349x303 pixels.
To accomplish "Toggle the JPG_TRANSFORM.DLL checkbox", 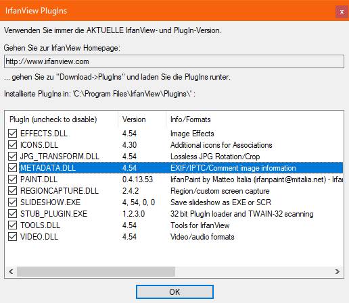I will click(12, 157).
